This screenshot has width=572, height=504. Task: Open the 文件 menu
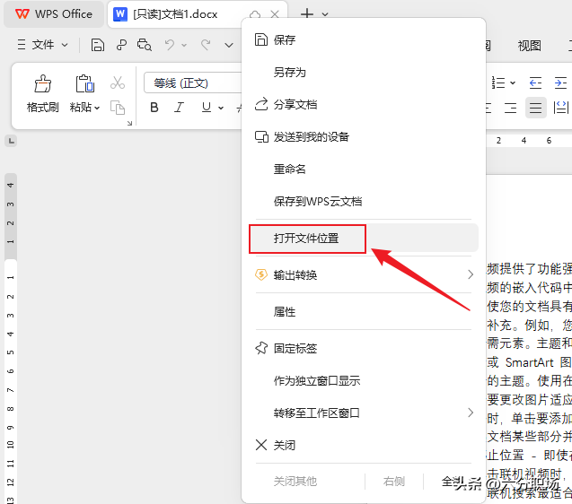pyautogui.click(x=42, y=45)
